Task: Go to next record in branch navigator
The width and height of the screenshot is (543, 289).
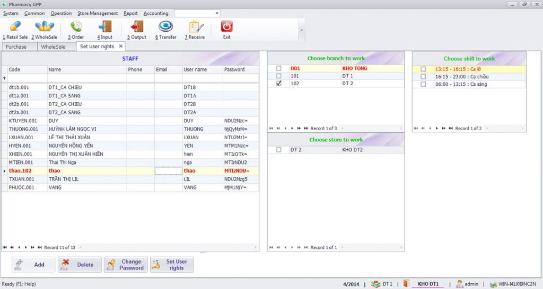Action: [x=292, y=128]
